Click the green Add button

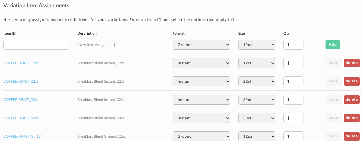pos(333,45)
